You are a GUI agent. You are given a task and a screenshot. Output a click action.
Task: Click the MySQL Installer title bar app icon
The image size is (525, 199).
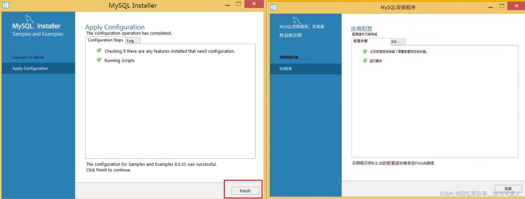click(x=6, y=5)
